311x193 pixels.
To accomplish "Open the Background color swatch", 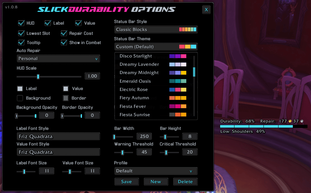I will (x=20, y=98).
